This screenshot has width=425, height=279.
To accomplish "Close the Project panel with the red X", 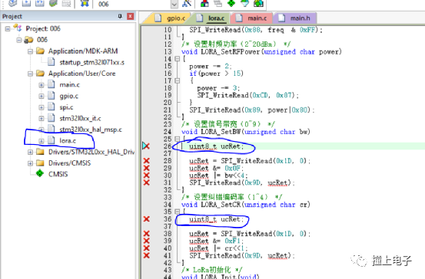I will click(131, 16).
